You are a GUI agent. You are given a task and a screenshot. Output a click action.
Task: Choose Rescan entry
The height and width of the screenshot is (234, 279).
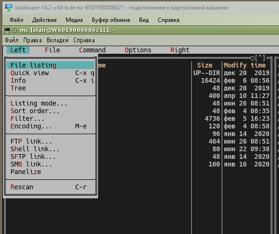click(50, 187)
